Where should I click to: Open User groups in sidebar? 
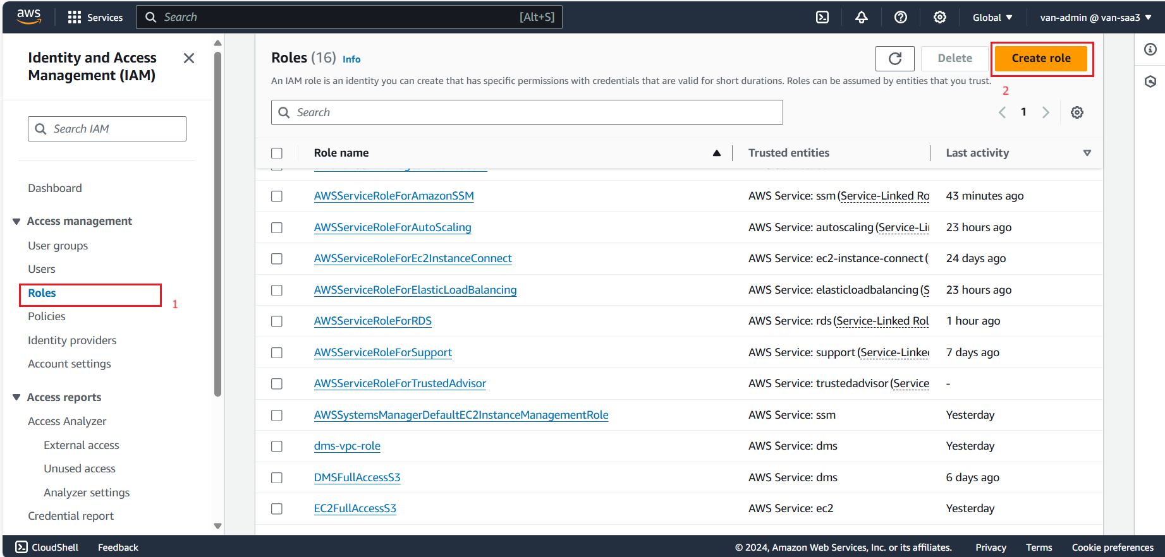click(58, 246)
